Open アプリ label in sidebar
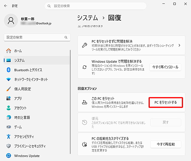 point(18,98)
